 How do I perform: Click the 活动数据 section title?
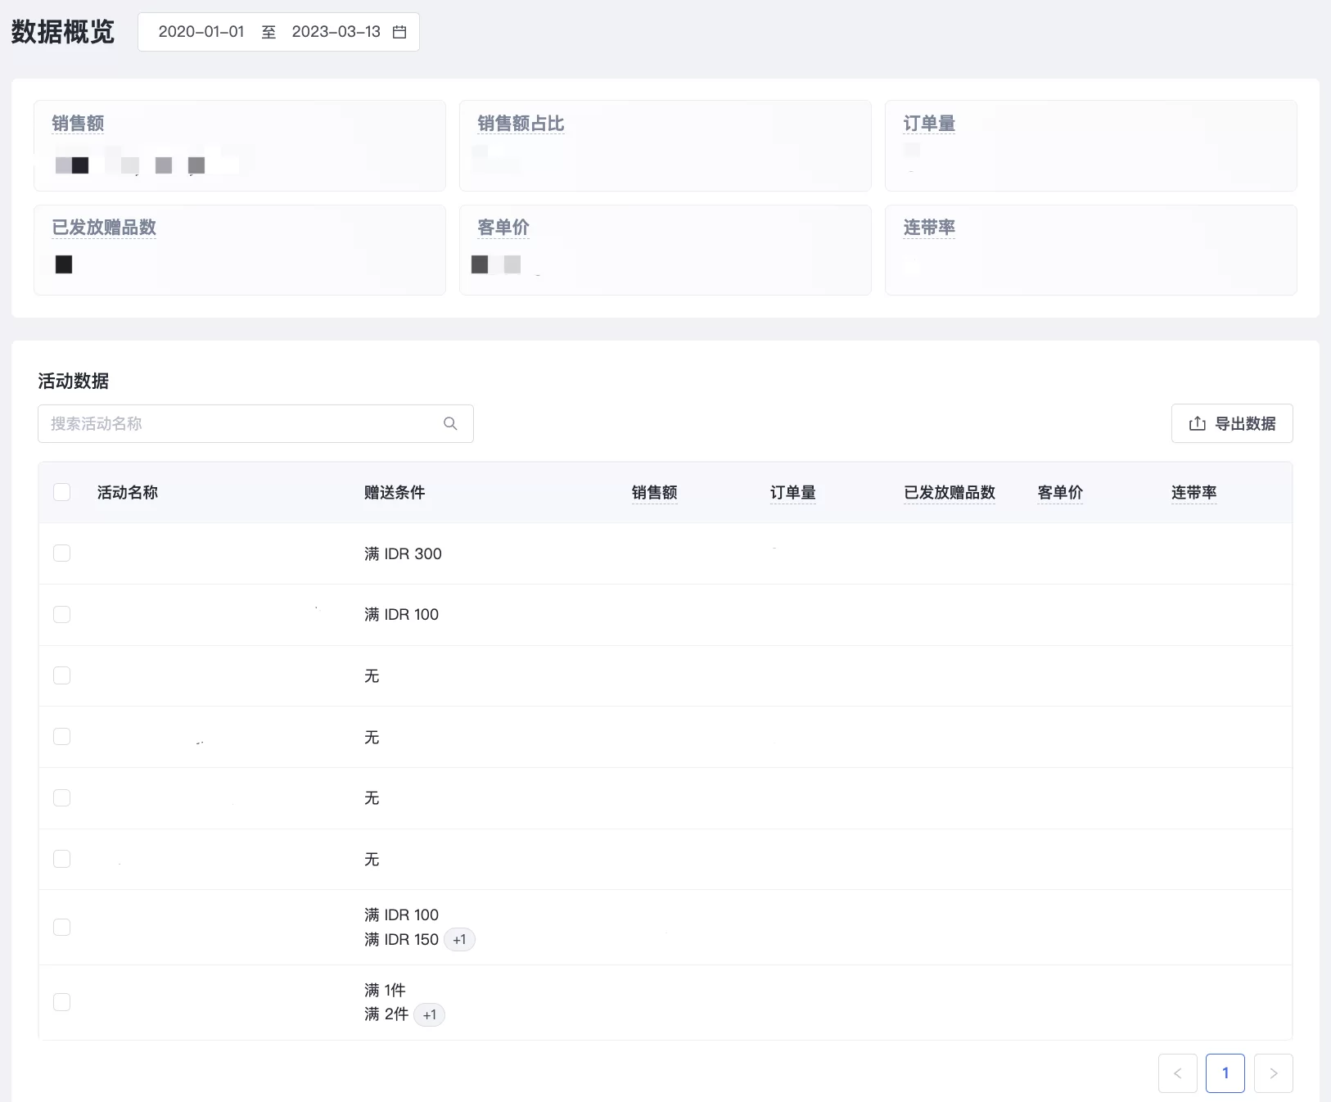(x=74, y=381)
